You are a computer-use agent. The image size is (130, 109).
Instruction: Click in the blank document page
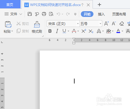(85, 80)
